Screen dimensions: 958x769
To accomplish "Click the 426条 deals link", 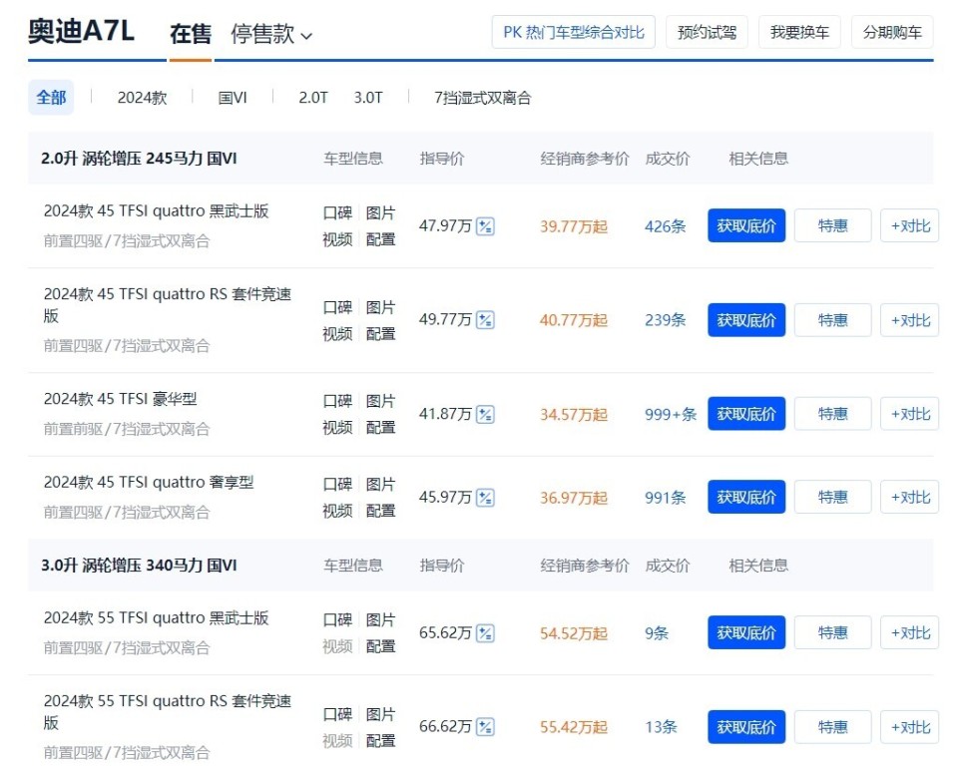I will 666,226.
